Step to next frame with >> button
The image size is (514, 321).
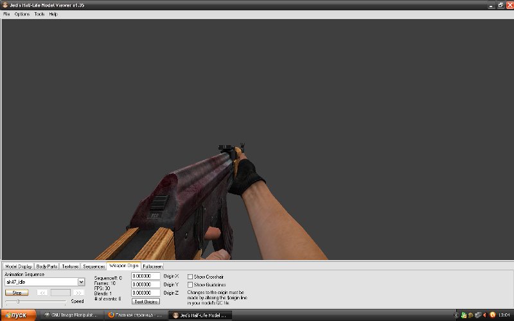[x=78, y=293]
